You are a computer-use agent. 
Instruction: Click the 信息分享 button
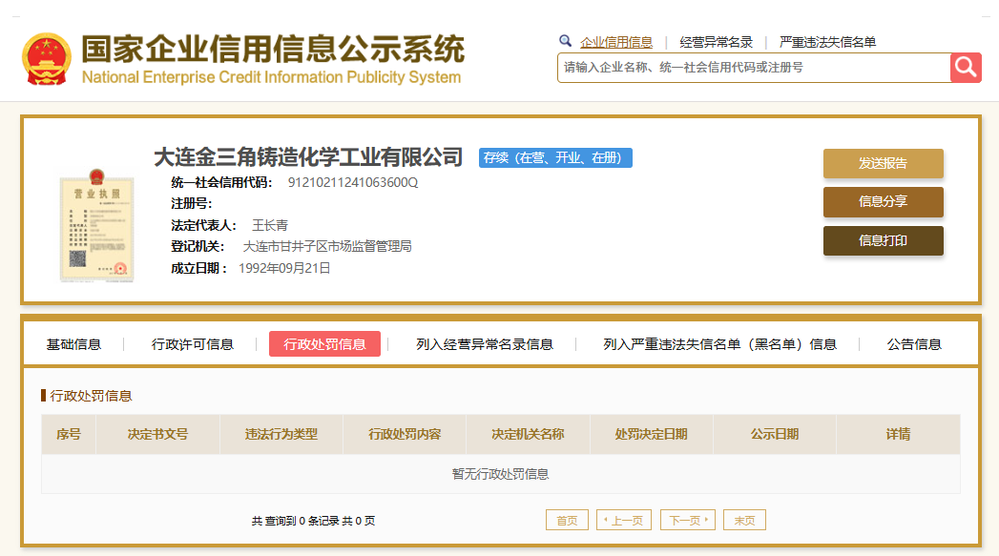pyautogui.click(x=883, y=202)
